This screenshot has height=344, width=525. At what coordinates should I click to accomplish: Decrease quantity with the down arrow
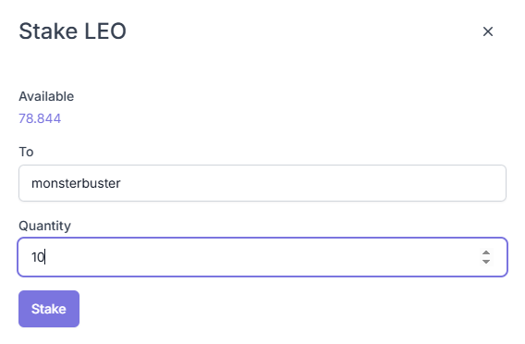486,262
